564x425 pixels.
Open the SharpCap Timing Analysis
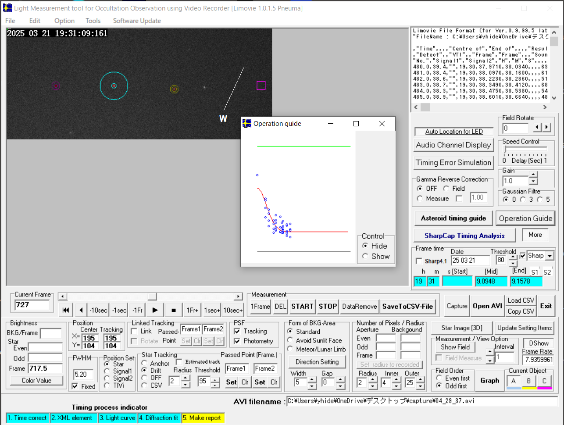click(x=464, y=236)
